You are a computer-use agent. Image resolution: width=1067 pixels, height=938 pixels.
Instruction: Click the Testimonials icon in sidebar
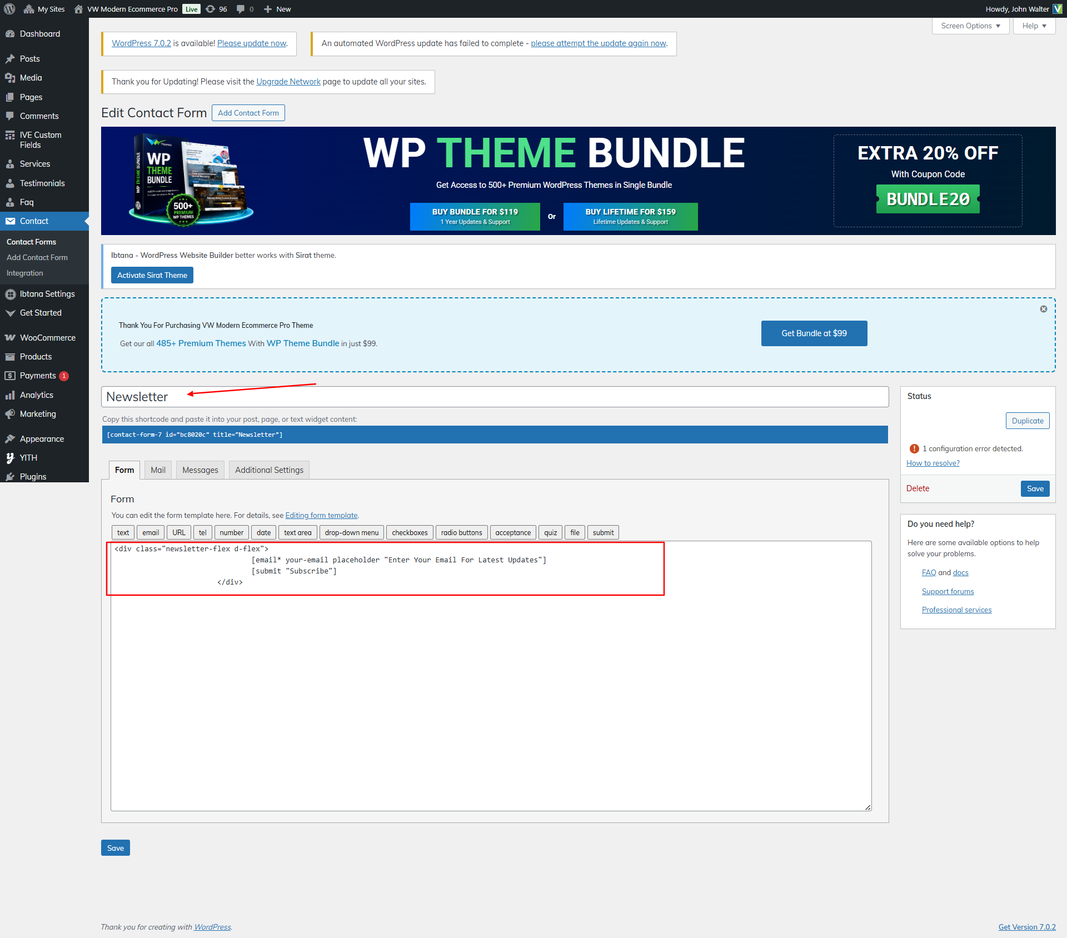(10, 183)
